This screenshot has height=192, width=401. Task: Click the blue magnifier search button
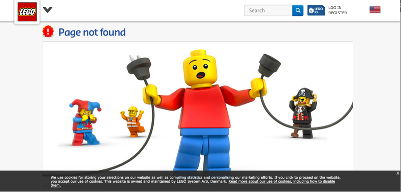pos(298,11)
